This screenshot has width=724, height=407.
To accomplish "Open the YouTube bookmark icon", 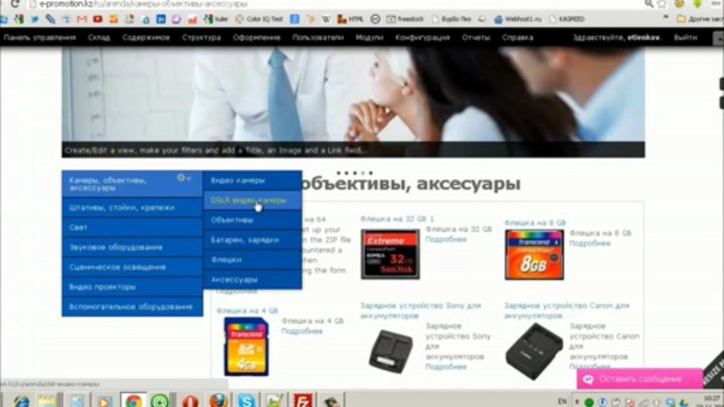I will click(98, 19).
